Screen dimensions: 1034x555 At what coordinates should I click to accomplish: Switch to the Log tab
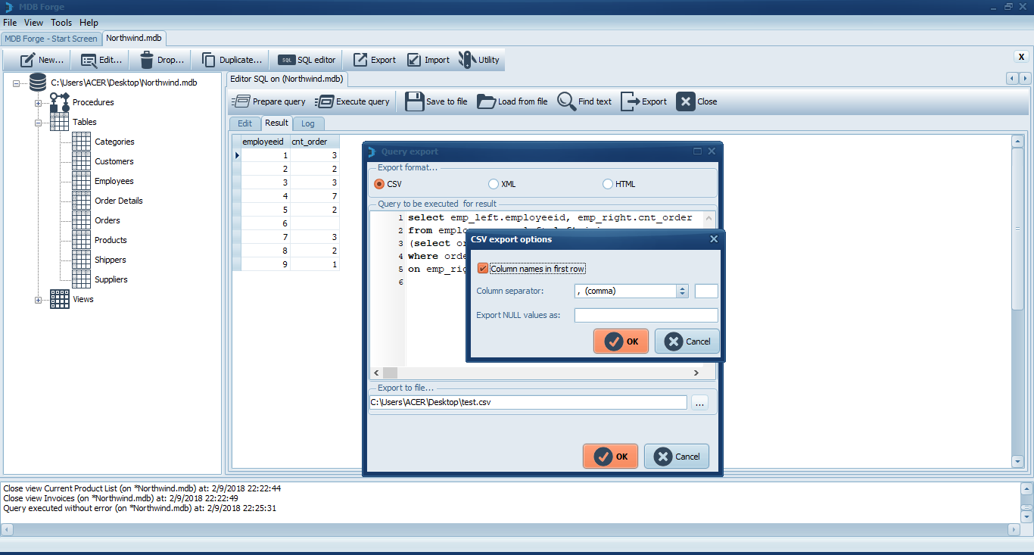coord(308,123)
